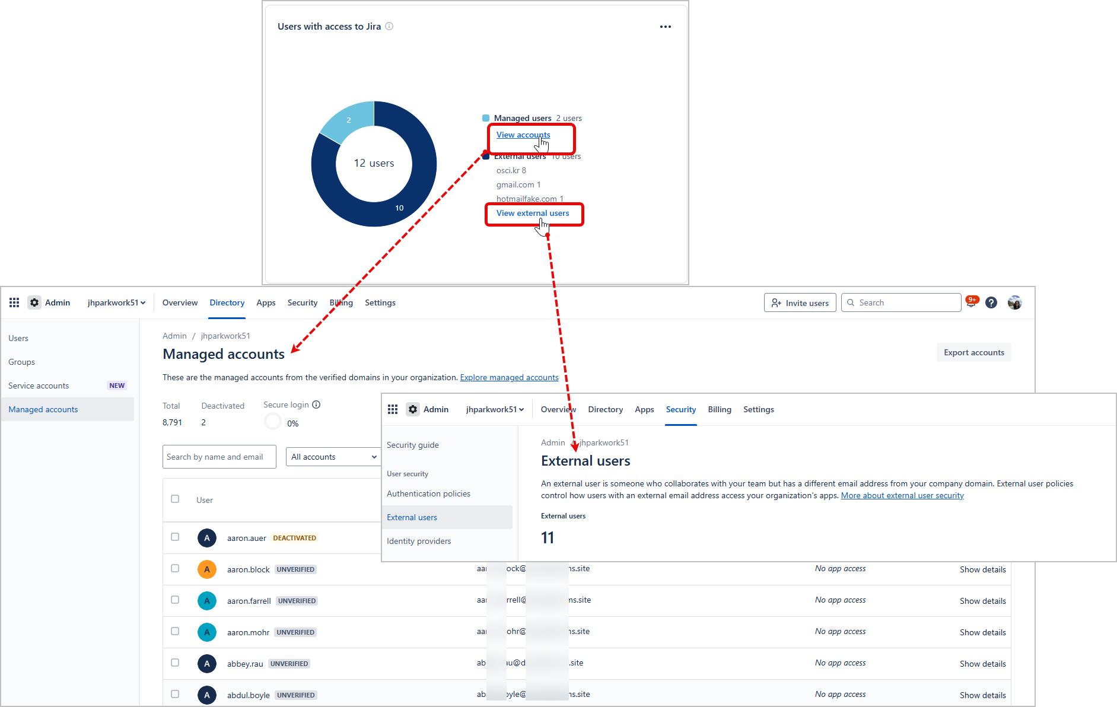
Task: Open notifications bell with 9+ badge
Action: coord(972,302)
